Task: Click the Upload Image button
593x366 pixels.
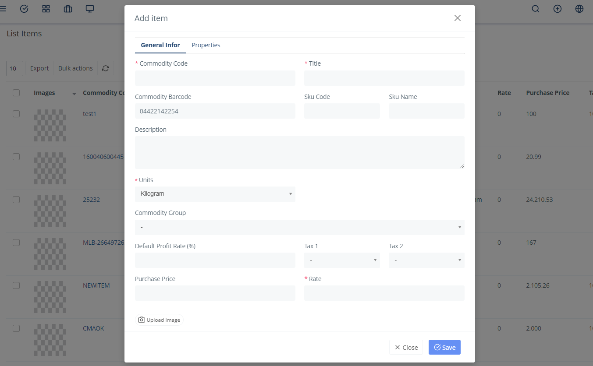Action: pos(160,320)
